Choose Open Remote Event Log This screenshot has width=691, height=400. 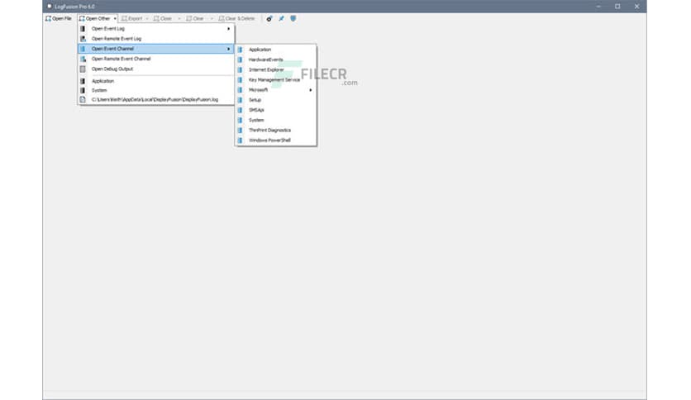(x=156, y=39)
